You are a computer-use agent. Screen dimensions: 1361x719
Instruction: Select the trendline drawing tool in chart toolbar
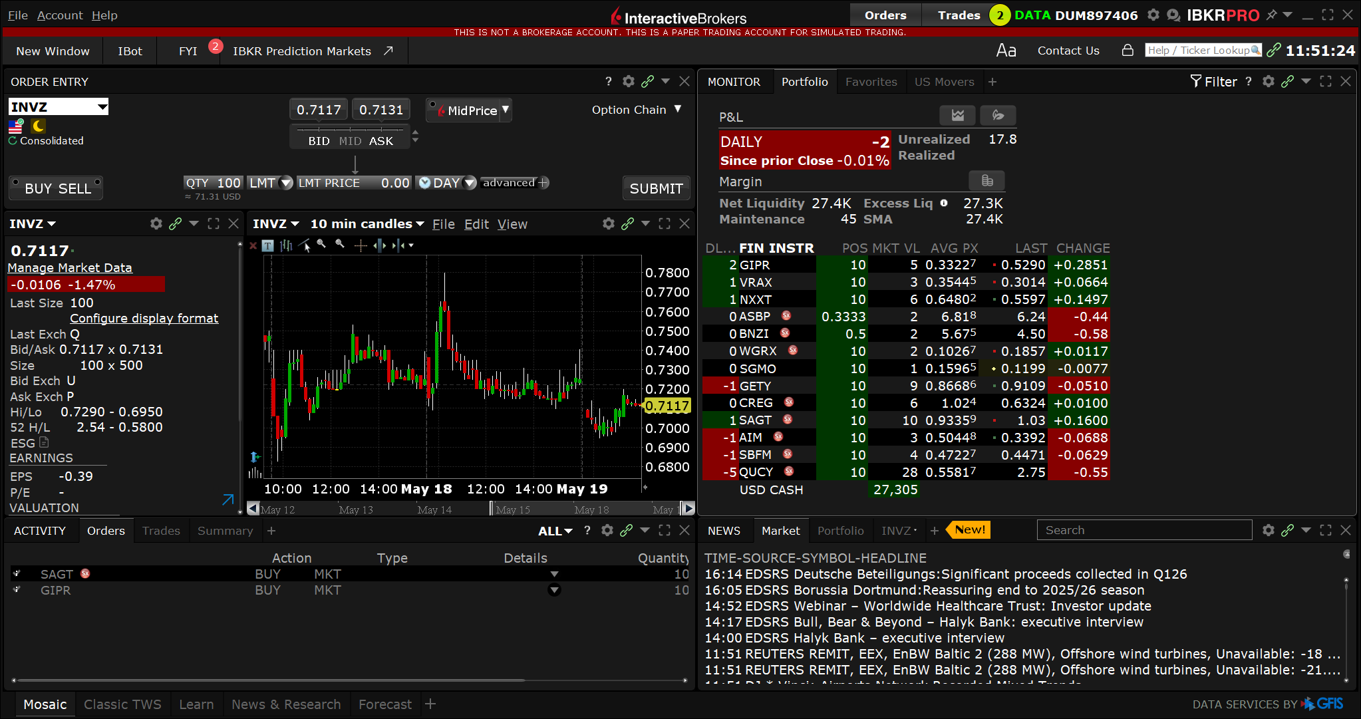pos(305,245)
